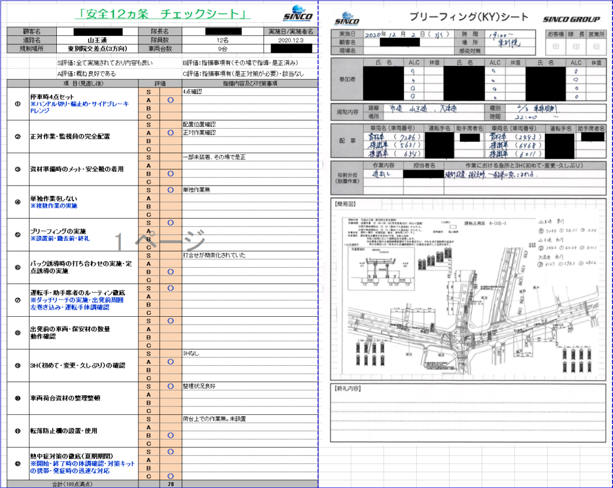The width and height of the screenshot is (613, 488).
Task: Click the circle mark in the 停車時4点セット A row
Action: [x=171, y=100]
